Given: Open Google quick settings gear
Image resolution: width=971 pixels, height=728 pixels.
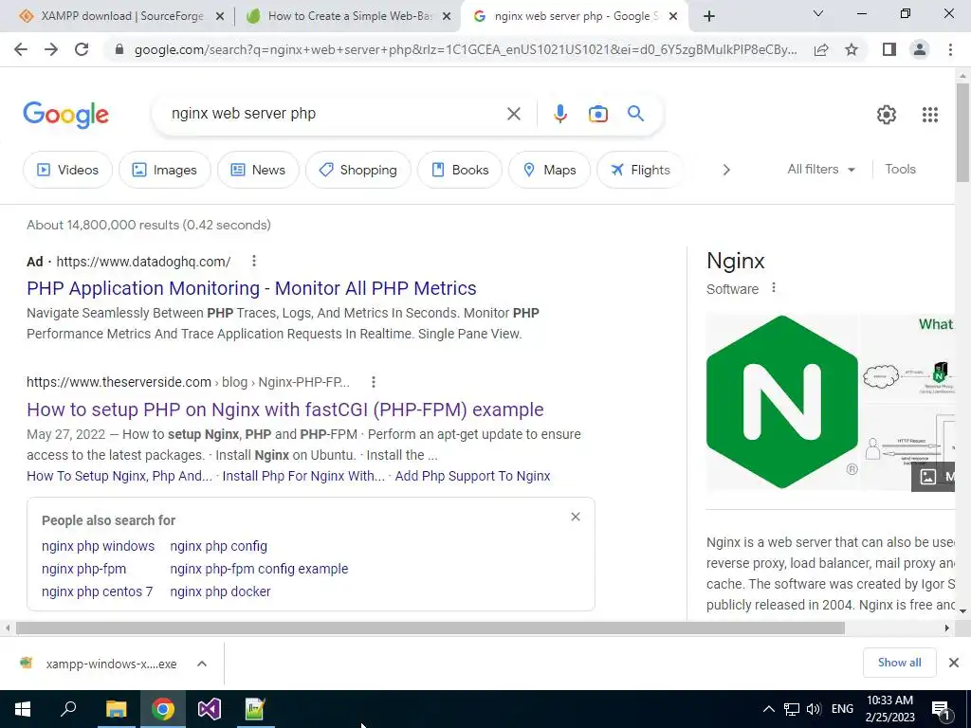Looking at the screenshot, I should (887, 115).
